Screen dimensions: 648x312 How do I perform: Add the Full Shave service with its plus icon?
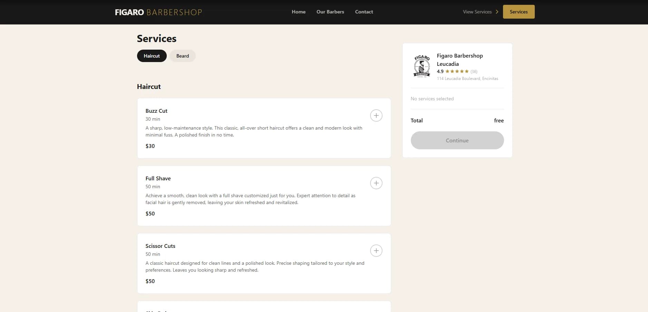(376, 183)
